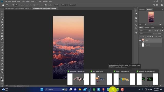Open the Opacity value dropdown arrow

coord(162,34)
